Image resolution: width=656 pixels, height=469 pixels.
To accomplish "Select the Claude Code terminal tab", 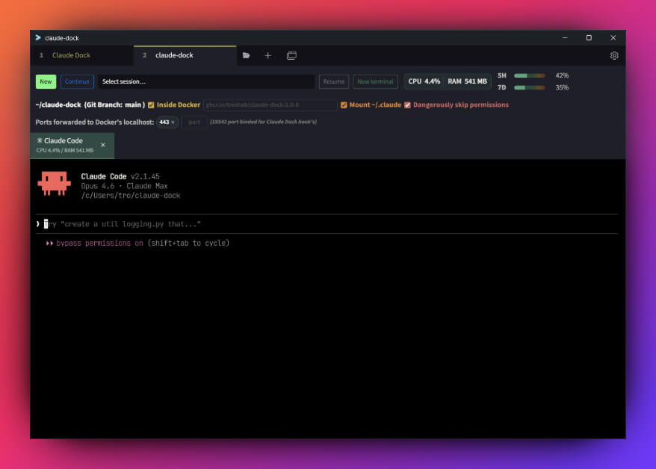I will 72,145.
